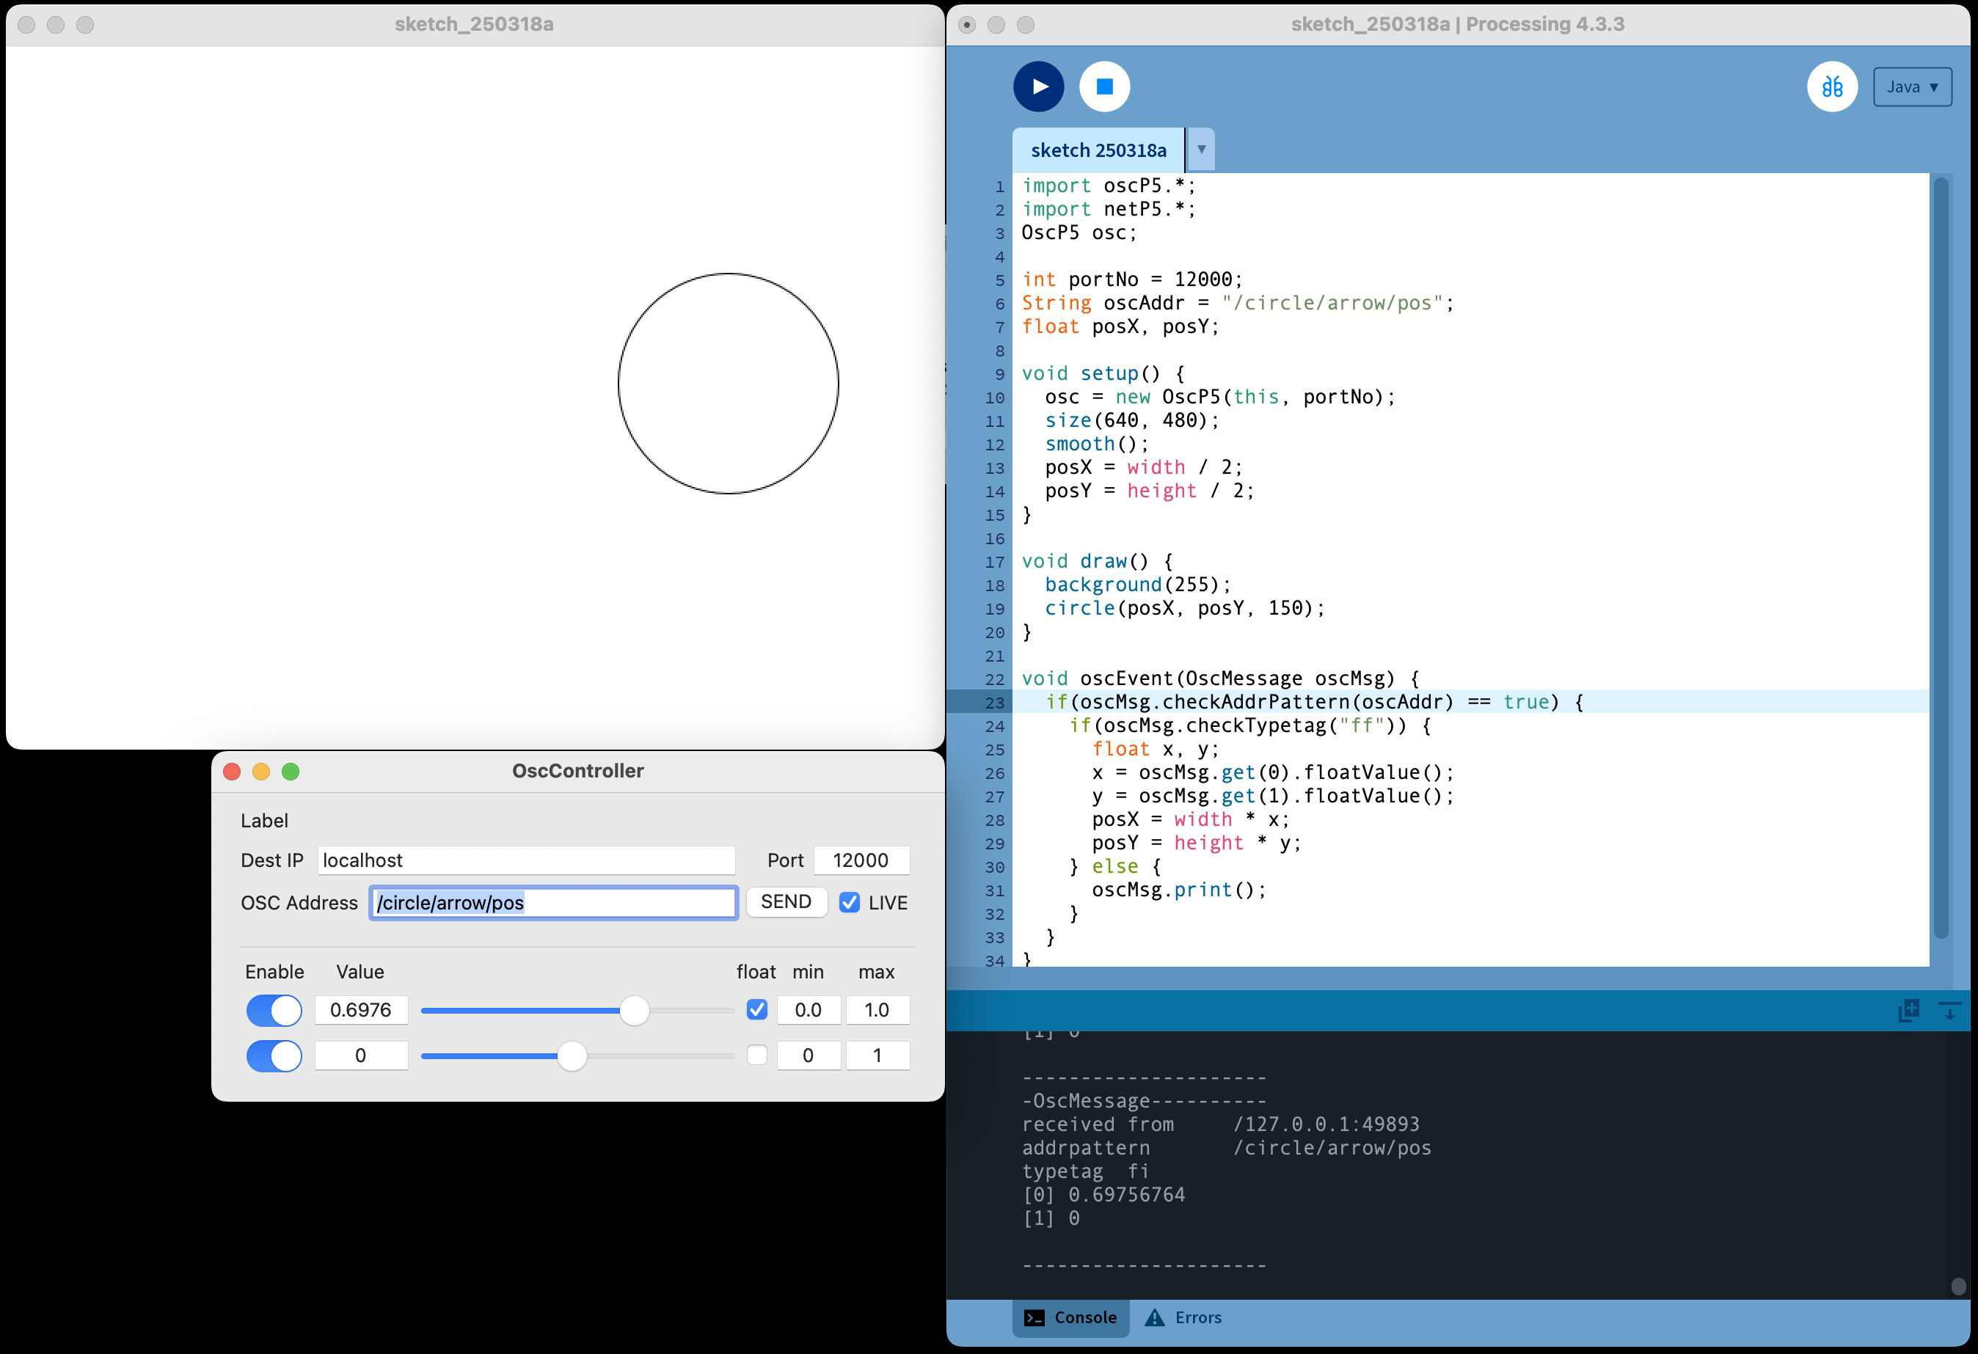The image size is (1978, 1354).
Task: Open the tab menu arrow beside sketch 250318a
Action: (x=1201, y=150)
